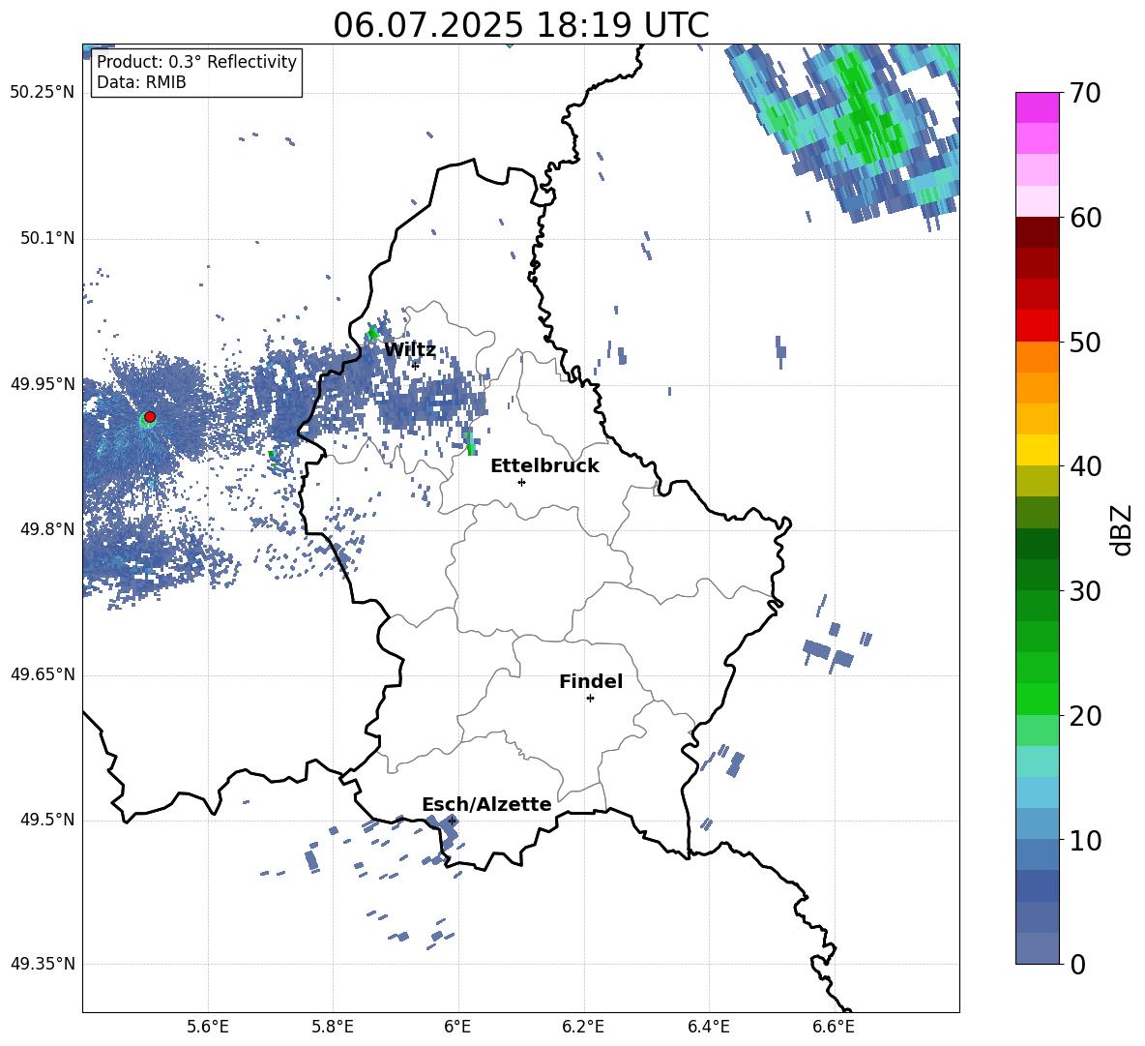Click the 70 value on the colorbar
The height and width of the screenshot is (1046, 1145).
pyautogui.click(x=1085, y=94)
